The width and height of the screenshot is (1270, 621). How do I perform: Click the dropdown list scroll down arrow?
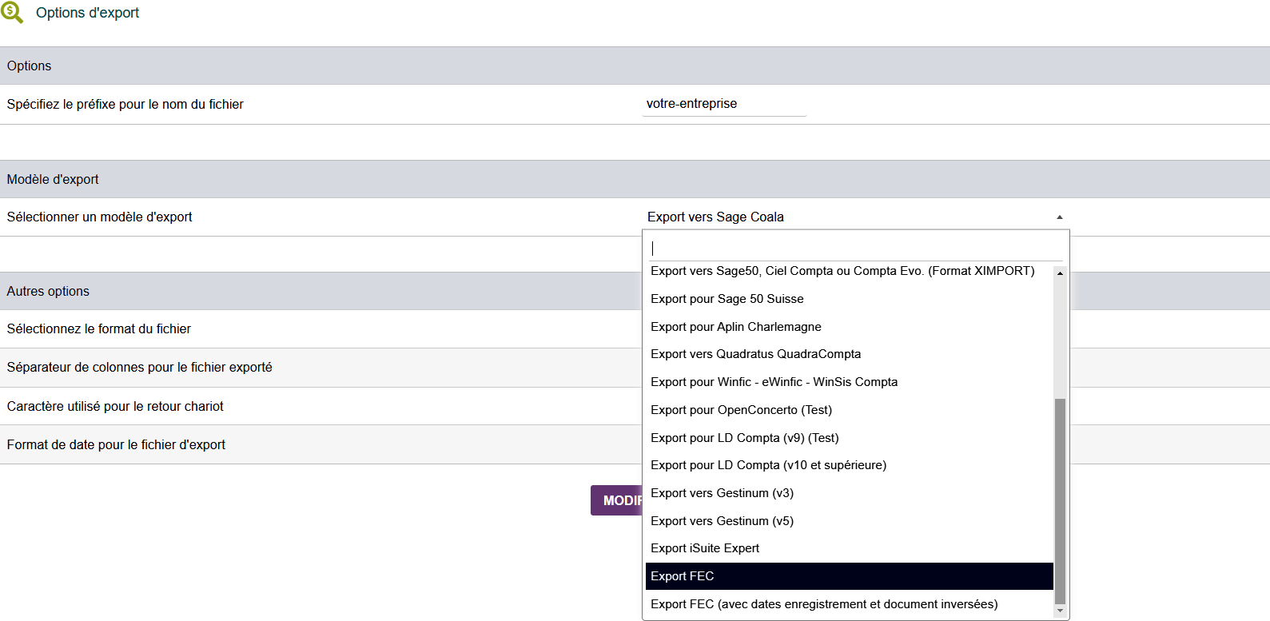point(1060,611)
